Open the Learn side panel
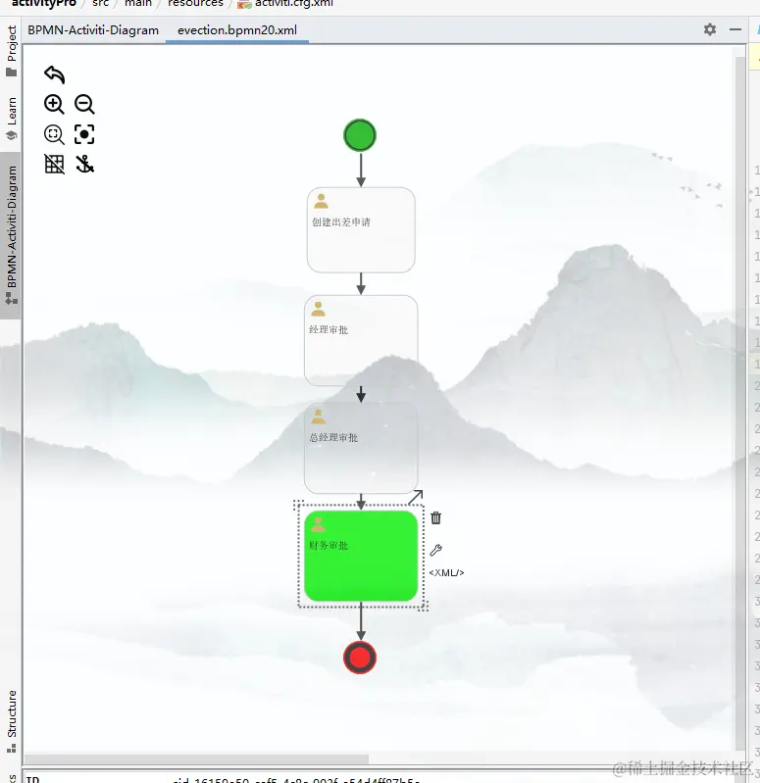Viewport: 760px width, 783px height. click(x=12, y=119)
